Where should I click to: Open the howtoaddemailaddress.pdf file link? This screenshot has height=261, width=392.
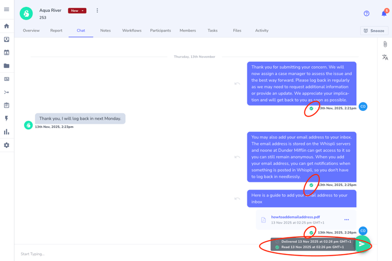pos(295,217)
